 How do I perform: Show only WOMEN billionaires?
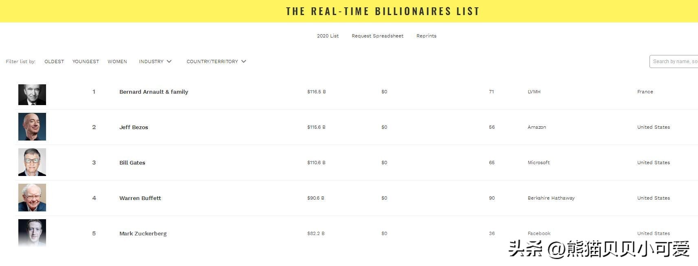(117, 62)
